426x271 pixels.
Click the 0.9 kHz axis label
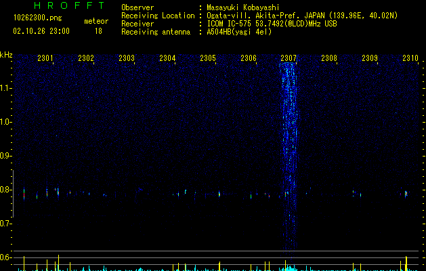pyautogui.click(x=5, y=156)
